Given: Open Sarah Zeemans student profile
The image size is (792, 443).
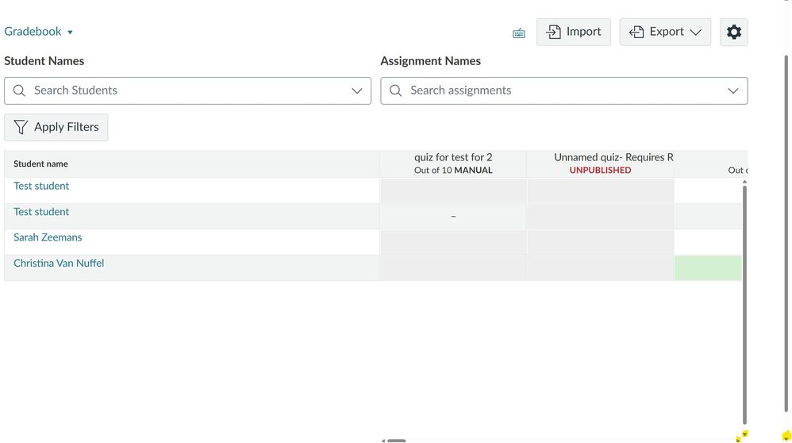Looking at the screenshot, I should point(48,237).
